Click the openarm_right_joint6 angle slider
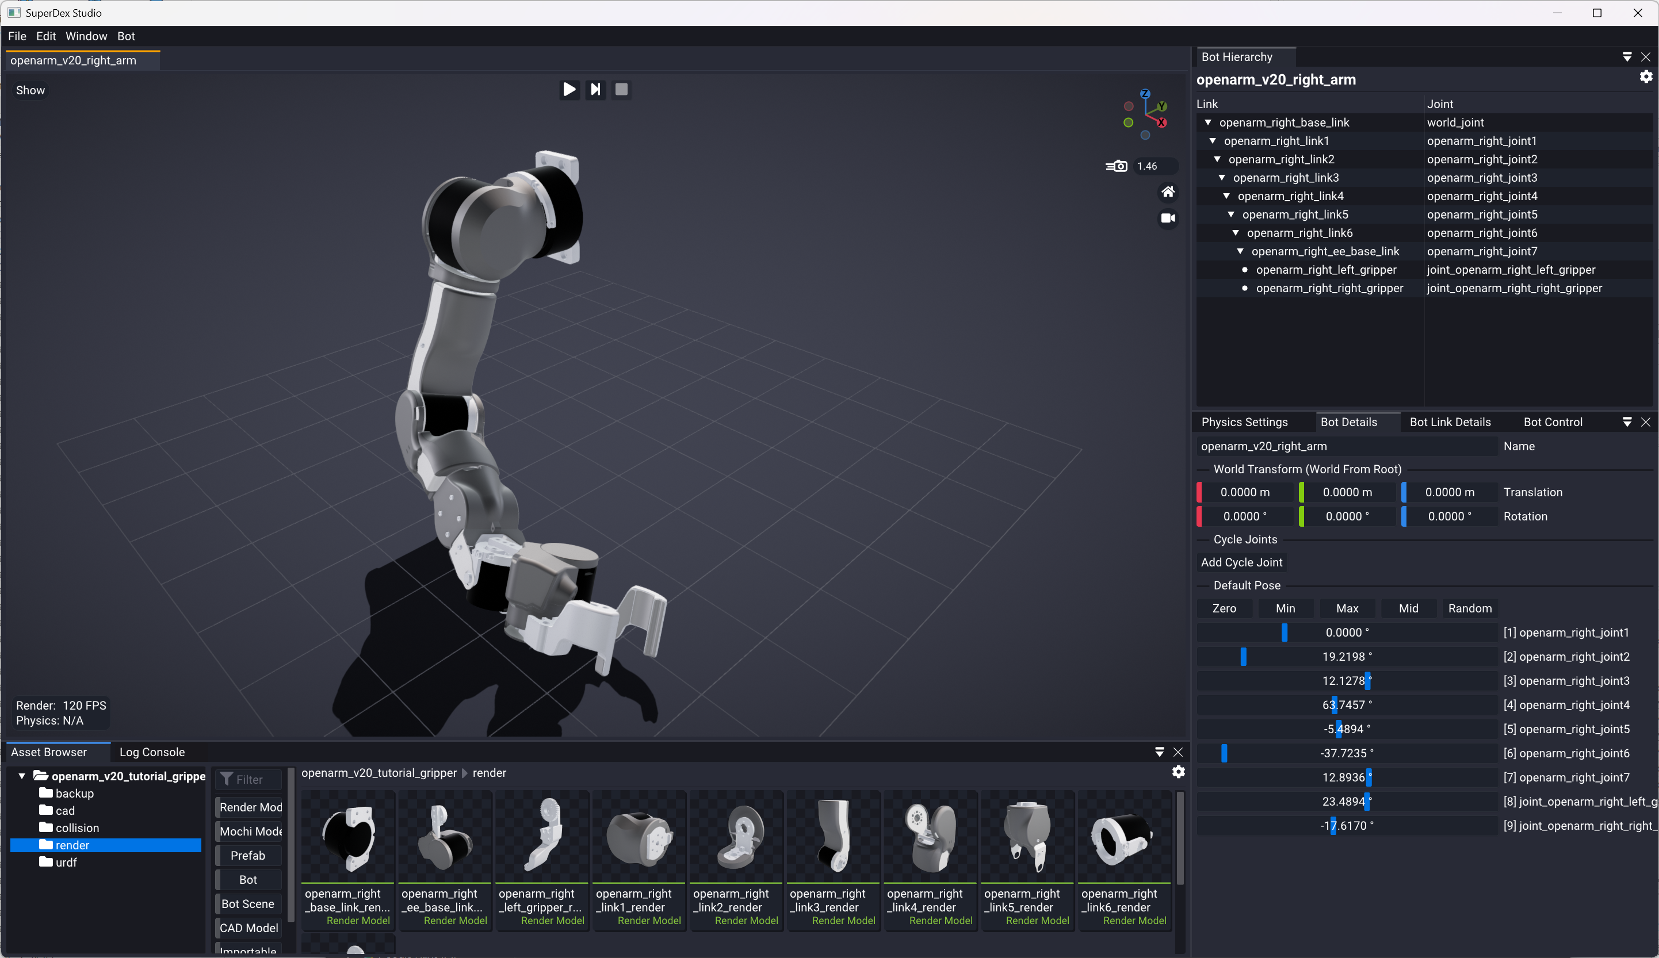The height and width of the screenshot is (958, 1659). (x=1347, y=753)
